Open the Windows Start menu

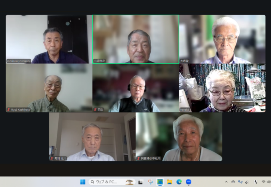83,182
